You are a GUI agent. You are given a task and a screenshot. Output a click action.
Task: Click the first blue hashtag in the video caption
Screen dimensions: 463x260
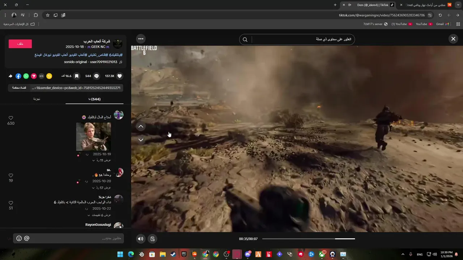pos(116,55)
